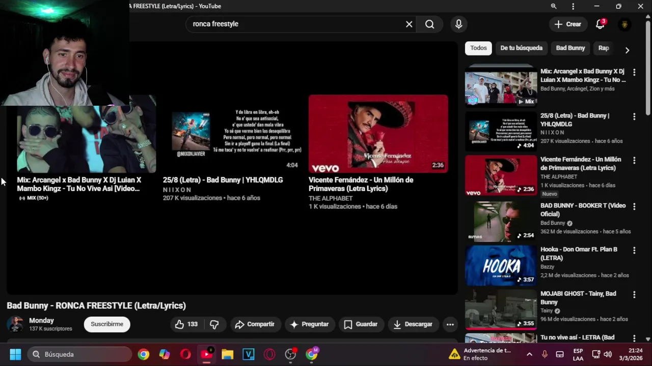Open Opera GX from the taskbar

point(269,354)
